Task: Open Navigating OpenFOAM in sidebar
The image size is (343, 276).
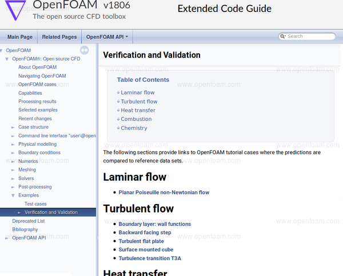Action: pos(42,76)
